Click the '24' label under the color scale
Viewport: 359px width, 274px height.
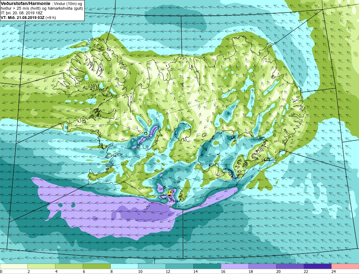pyautogui.click(x=334, y=271)
